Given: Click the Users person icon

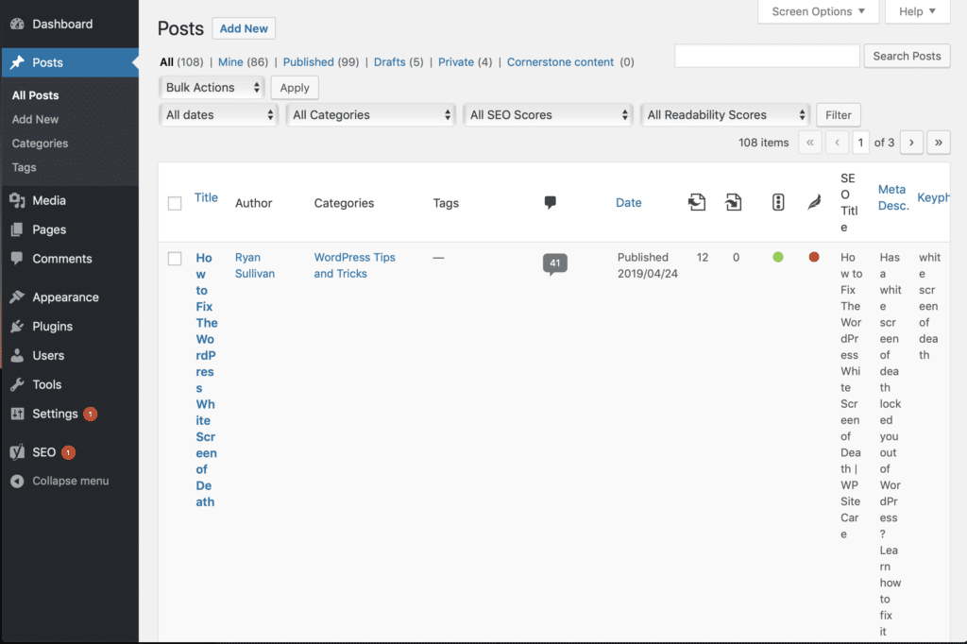Looking at the screenshot, I should 17,355.
